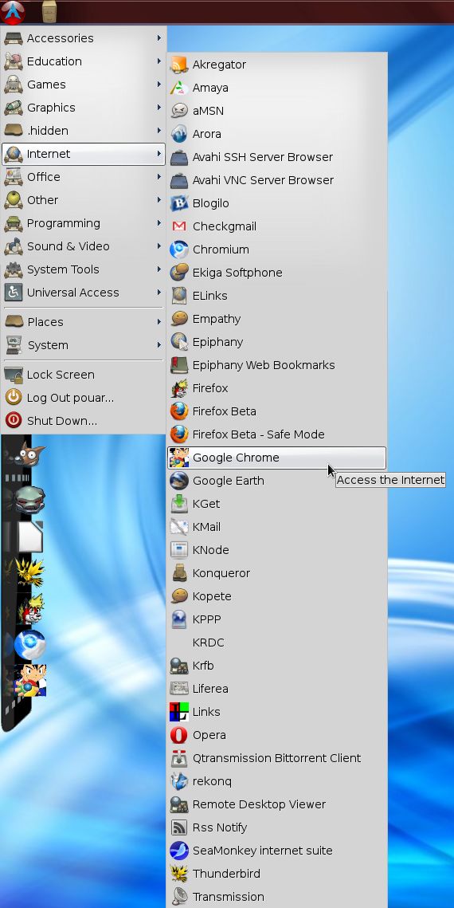The image size is (454, 908).
Task: Launch Remote Desktop Viewer
Action: point(276,804)
